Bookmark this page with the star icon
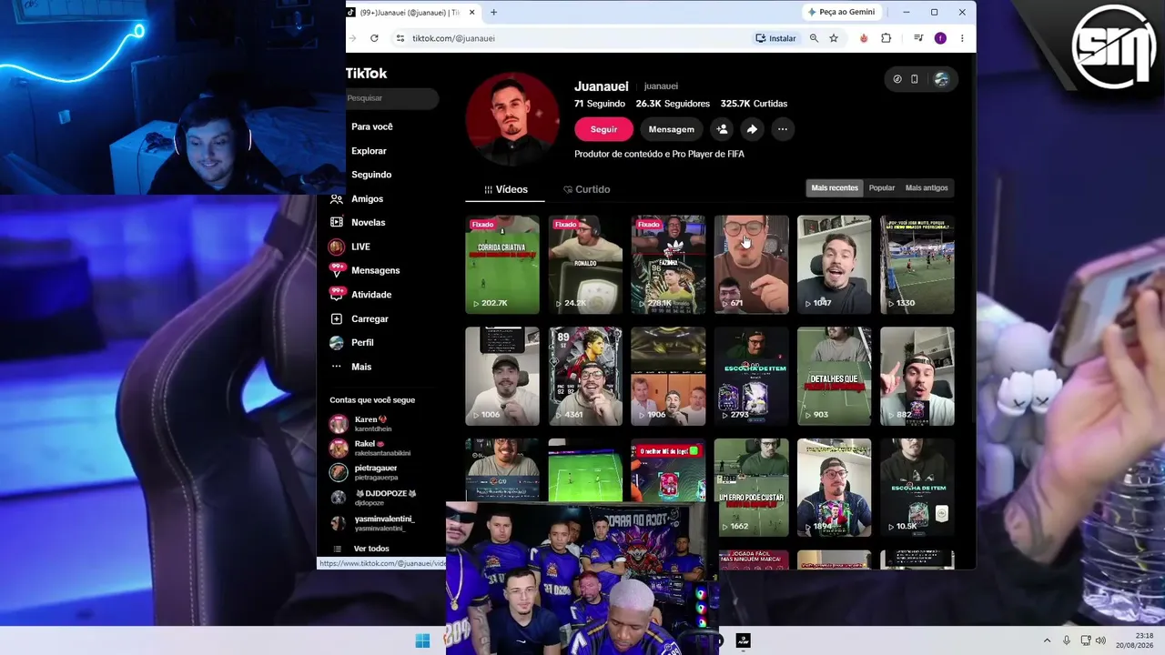 click(x=834, y=38)
